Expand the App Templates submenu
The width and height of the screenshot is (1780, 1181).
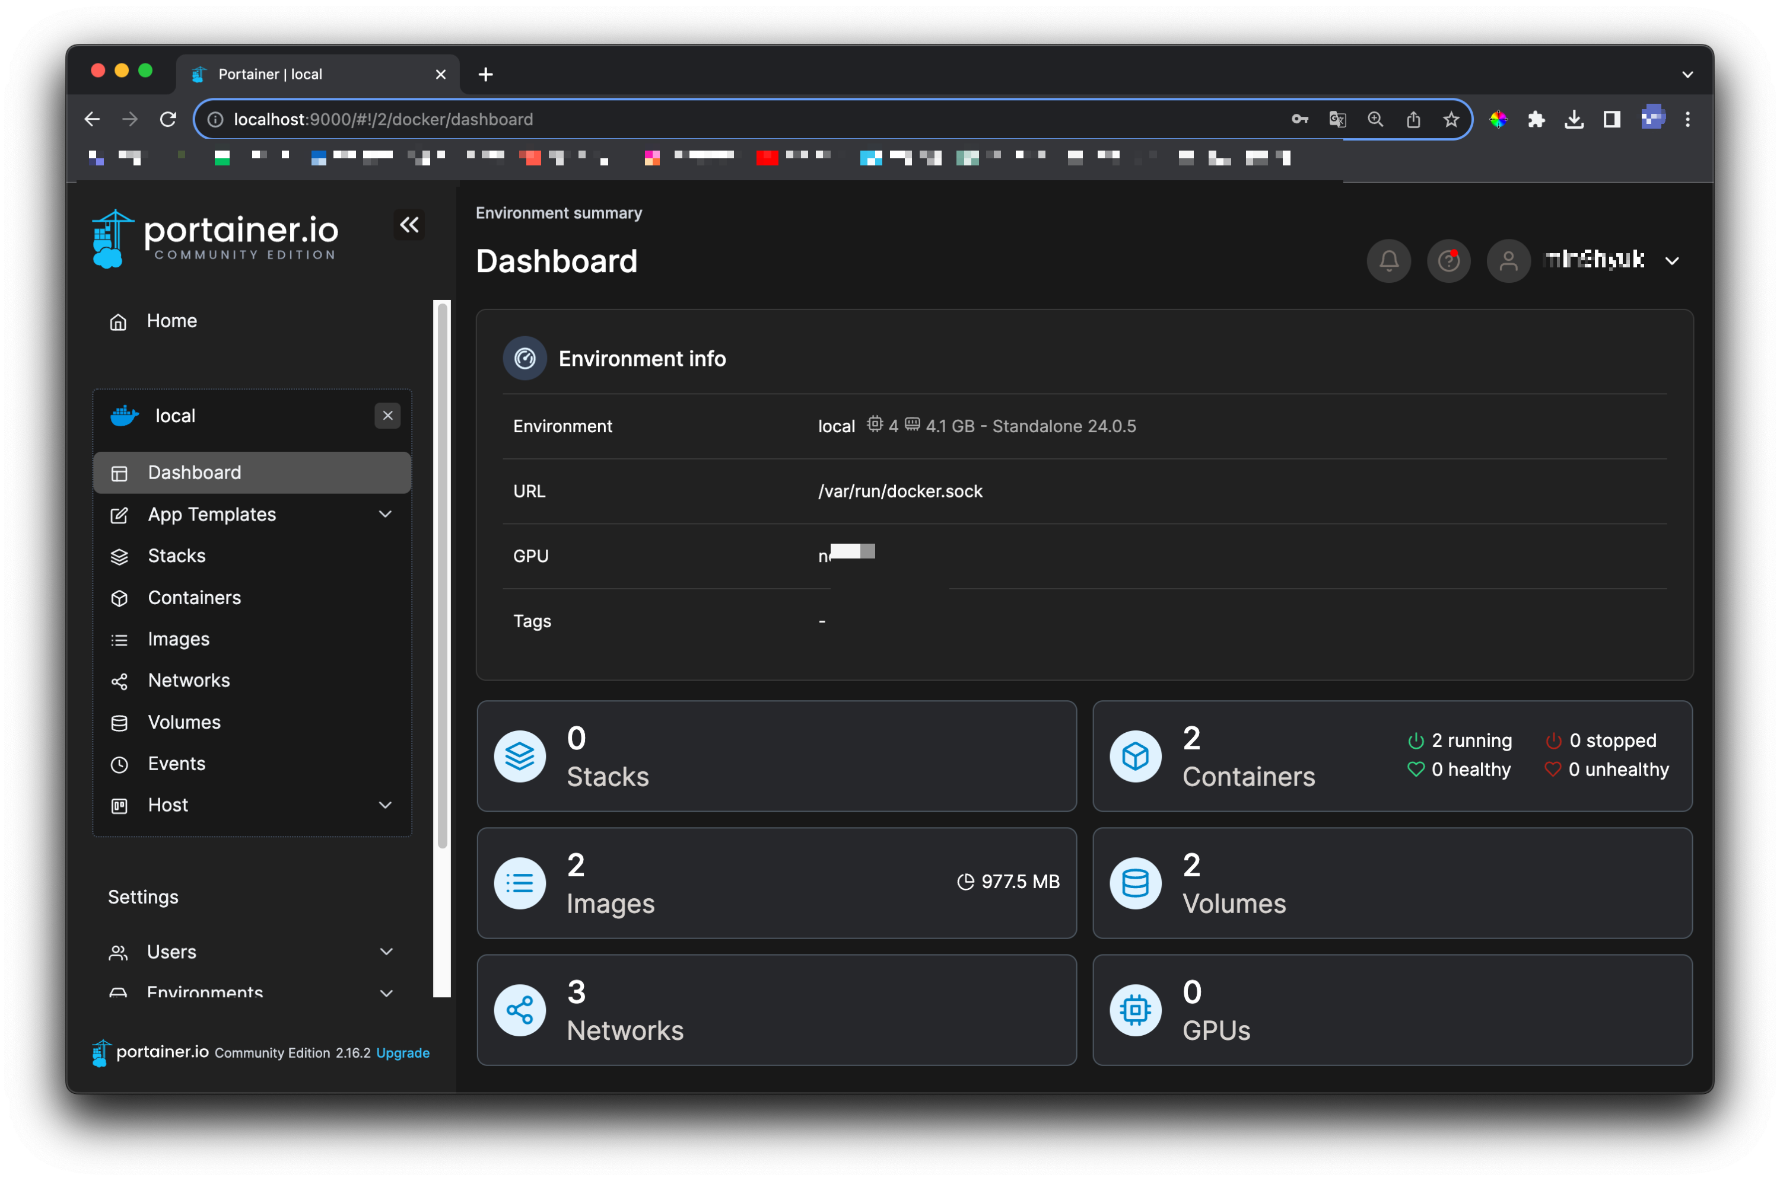pos(385,515)
